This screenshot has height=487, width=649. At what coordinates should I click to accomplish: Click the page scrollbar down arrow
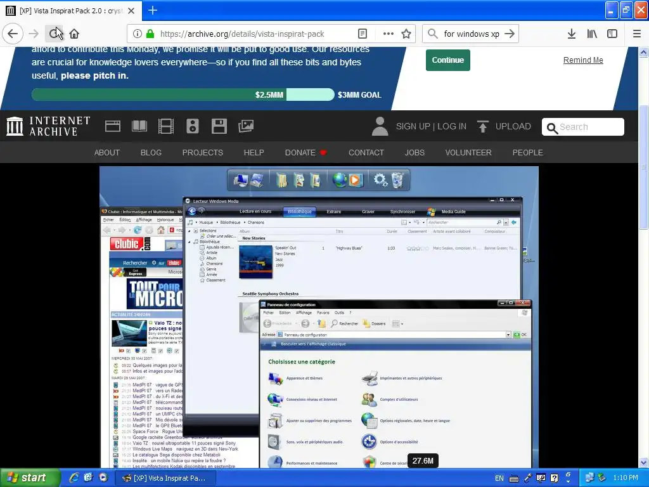click(x=643, y=462)
